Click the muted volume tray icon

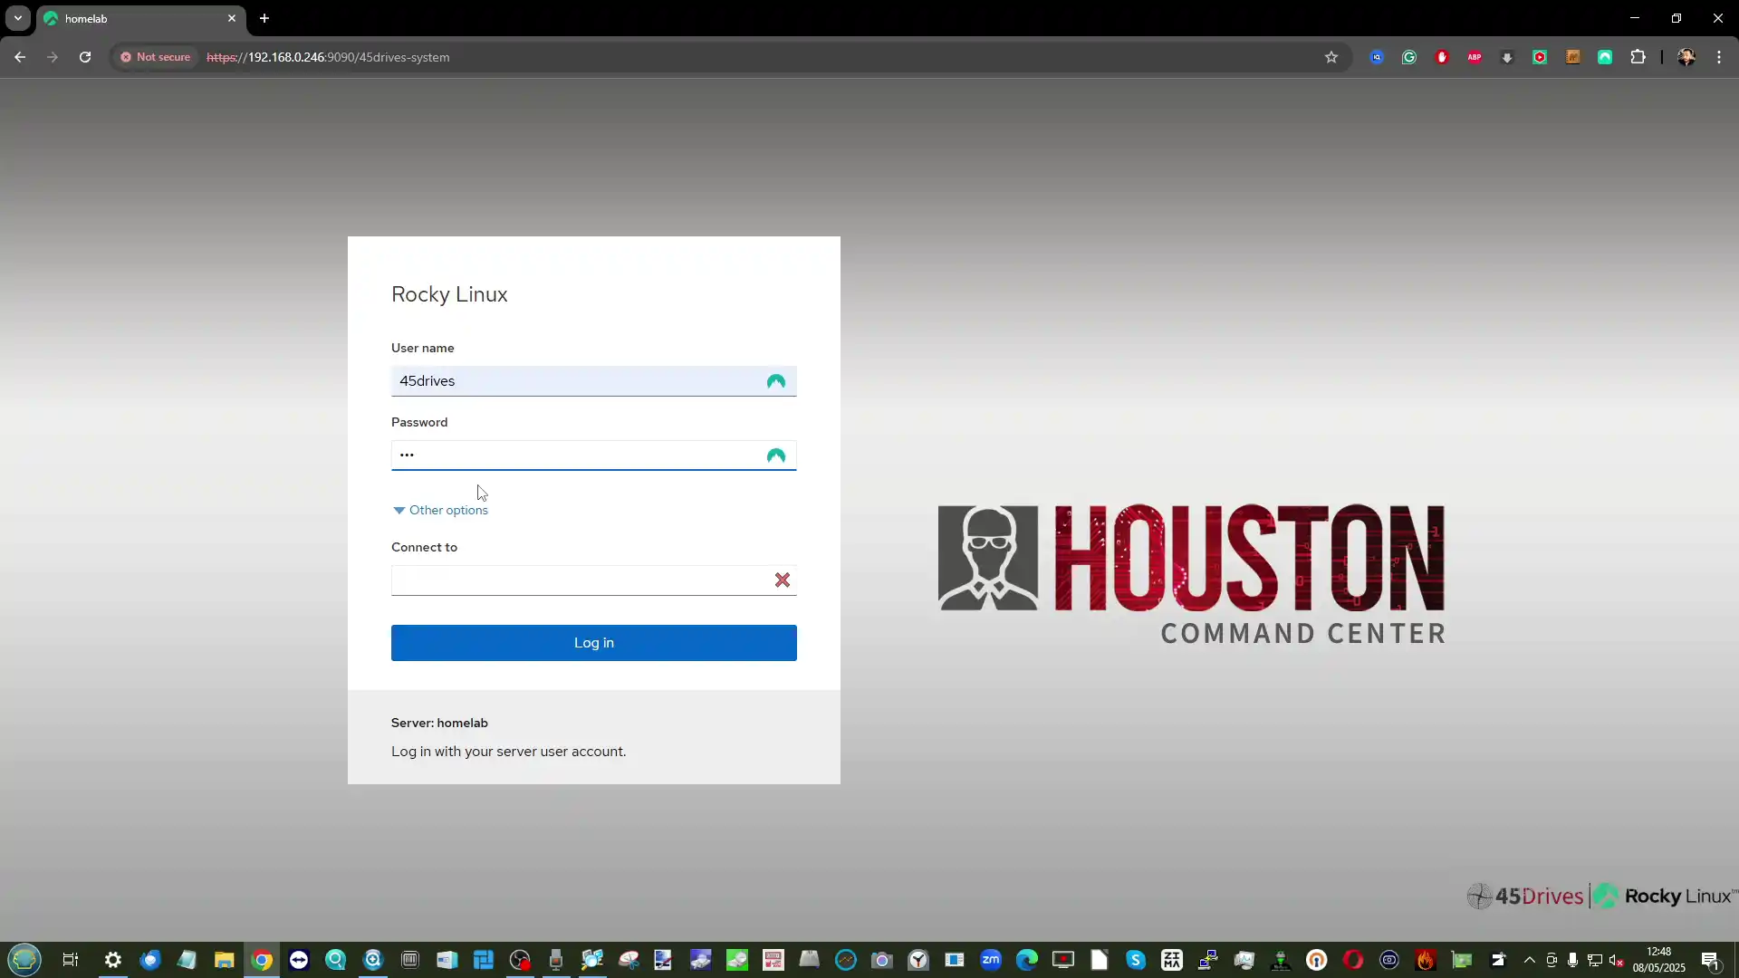pyautogui.click(x=1617, y=960)
